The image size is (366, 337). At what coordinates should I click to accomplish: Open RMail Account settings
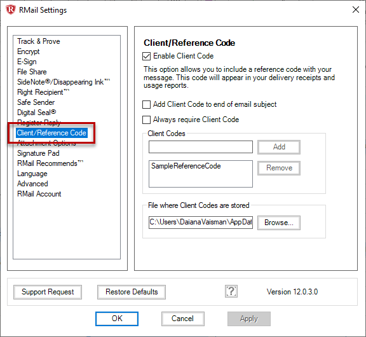39,194
